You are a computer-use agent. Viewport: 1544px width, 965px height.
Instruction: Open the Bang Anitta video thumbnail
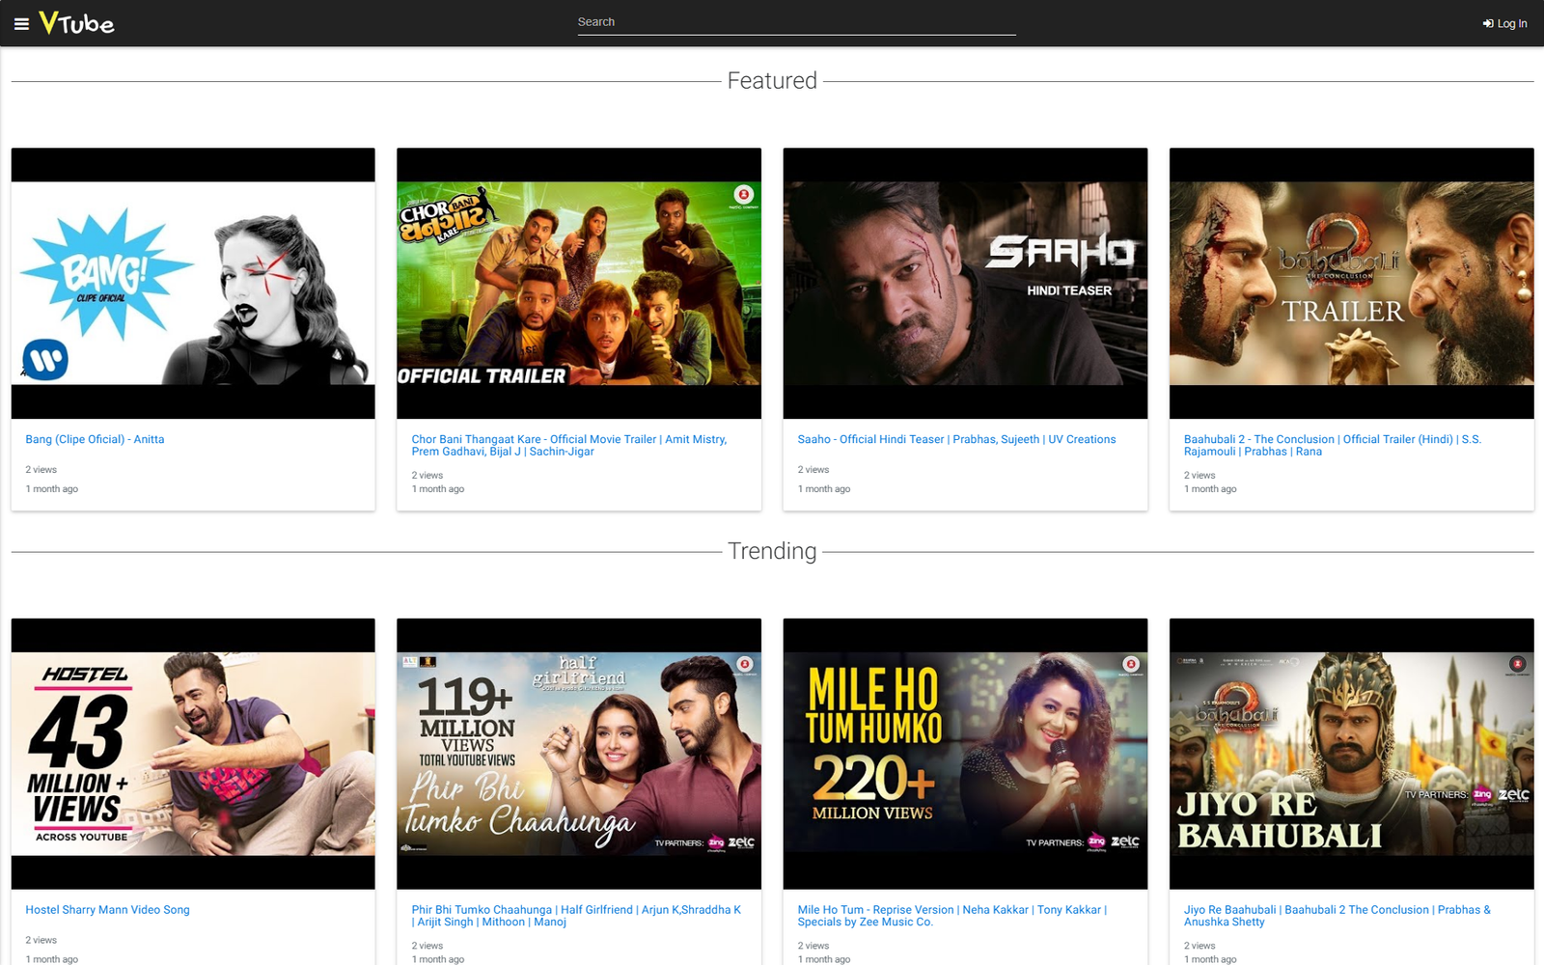click(x=193, y=283)
